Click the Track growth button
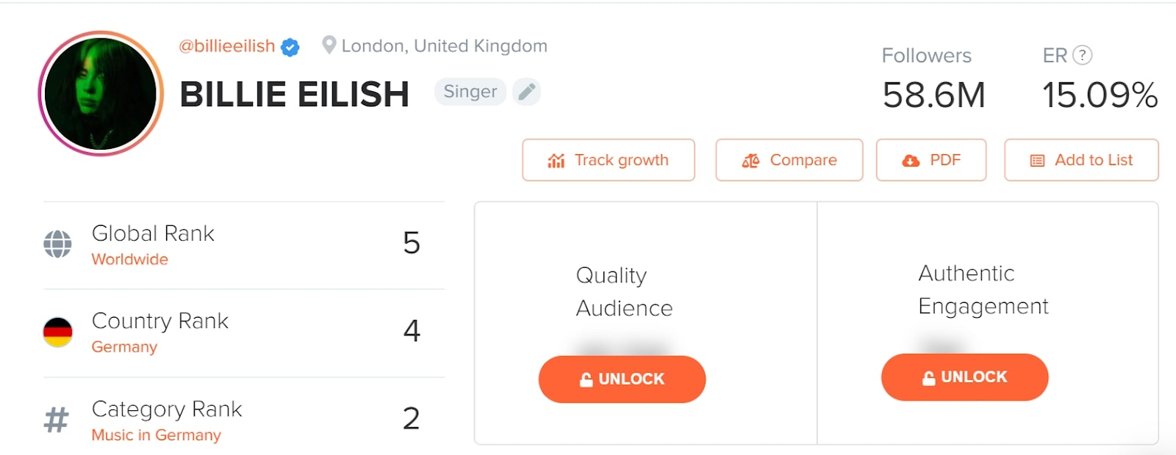 pyautogui.click(x=608, y=160)
